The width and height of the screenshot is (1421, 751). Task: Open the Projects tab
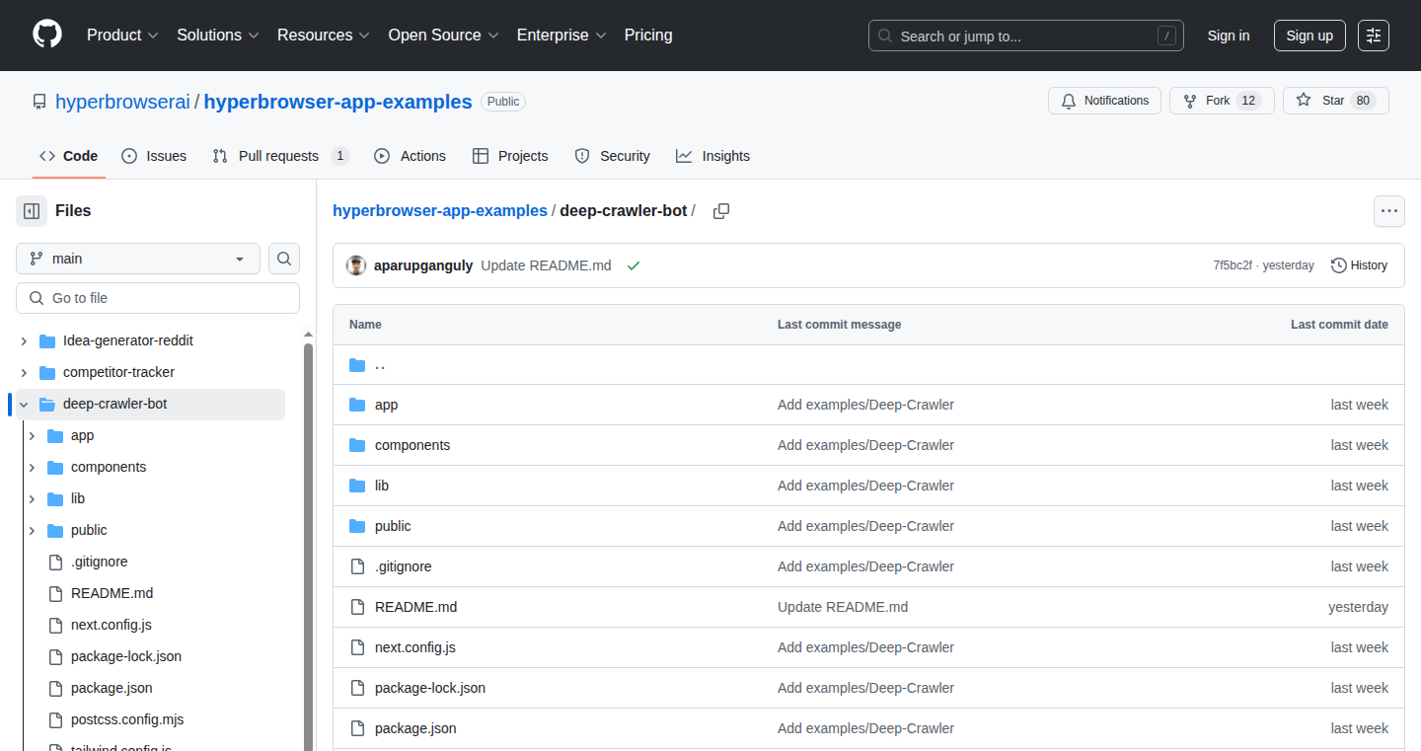click(x=510, y=156)
